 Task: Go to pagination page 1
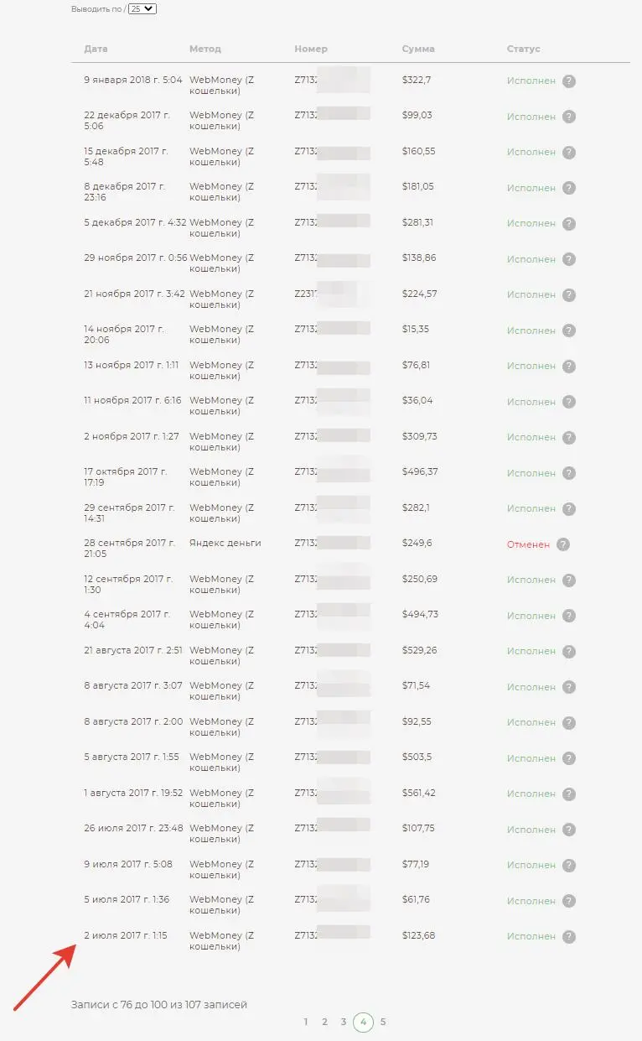[x=306, y=1022]
